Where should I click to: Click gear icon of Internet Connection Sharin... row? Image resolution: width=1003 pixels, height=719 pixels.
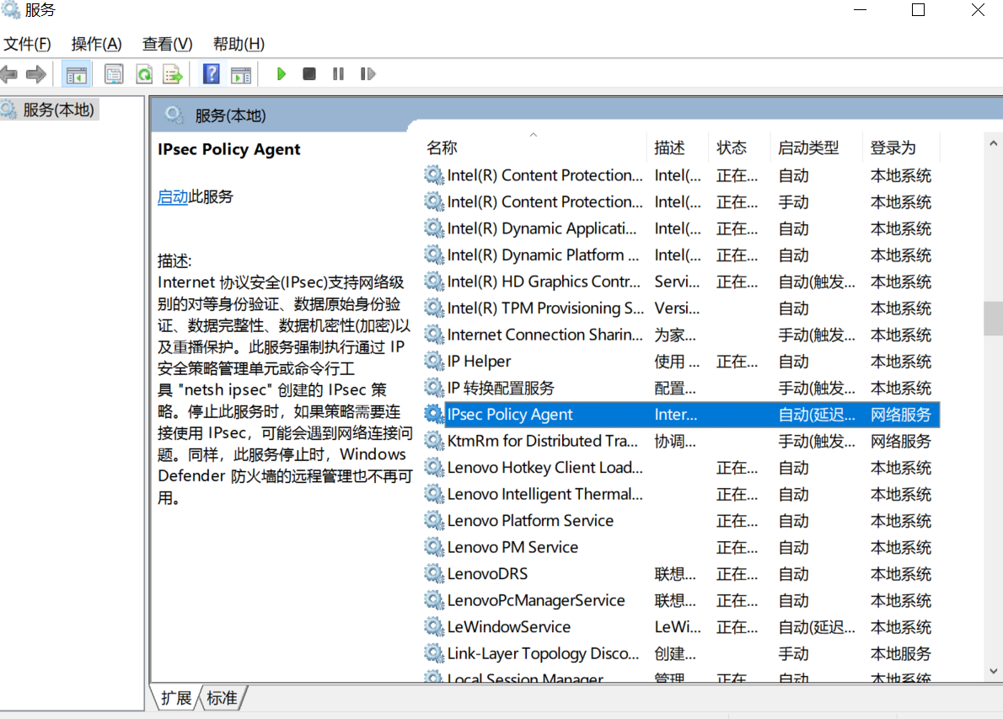[x=434, y=335]
